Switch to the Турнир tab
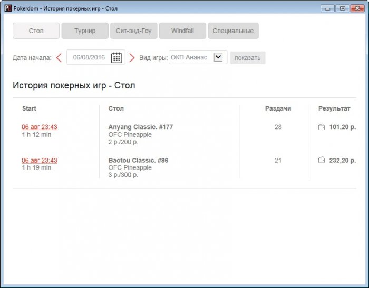Screen dimensions: 369x288 pos(85,31)
